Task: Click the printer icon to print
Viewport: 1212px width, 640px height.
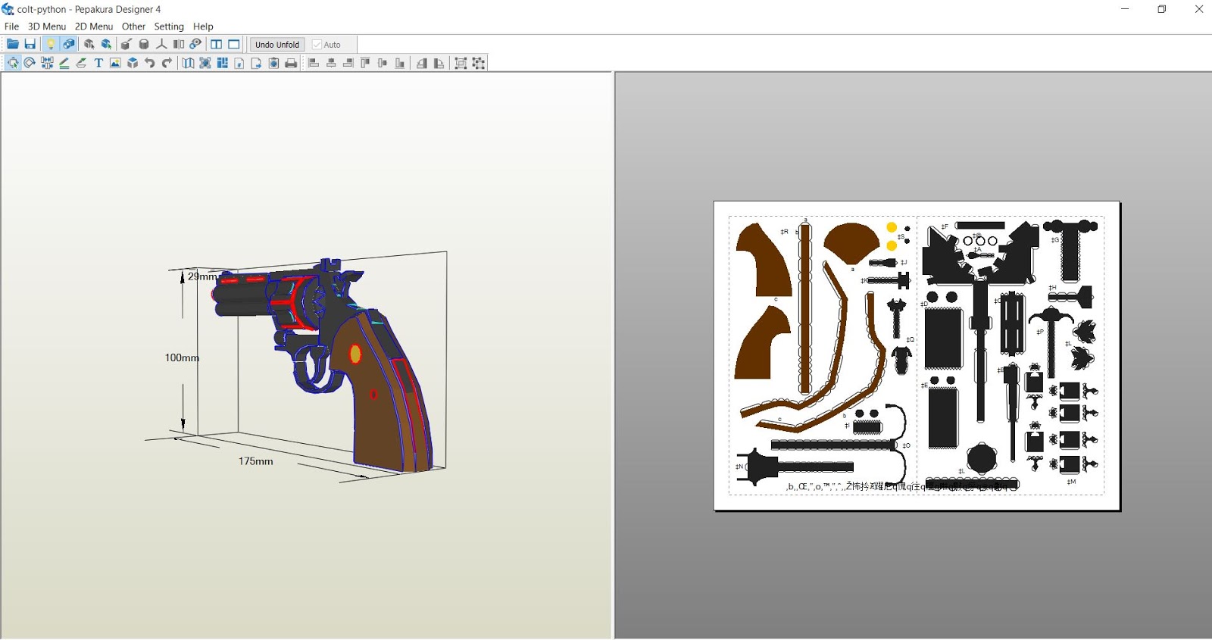Action: [x=291, y=63]
